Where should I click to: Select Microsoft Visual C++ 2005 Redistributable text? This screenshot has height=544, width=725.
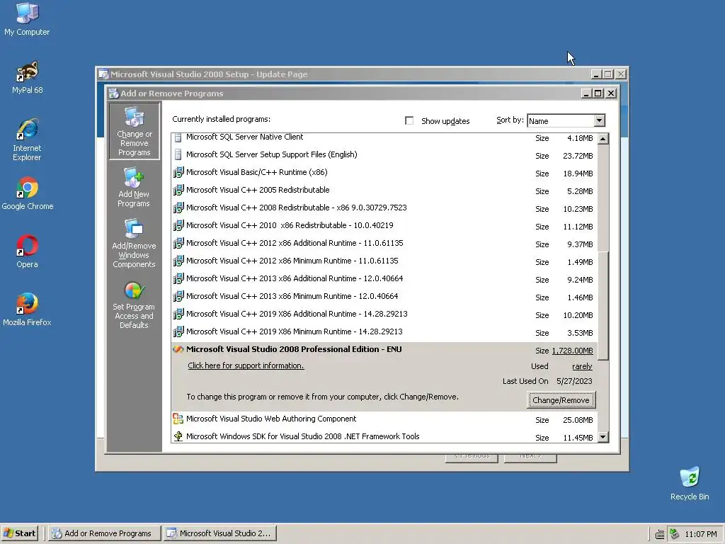click(258, 190)
